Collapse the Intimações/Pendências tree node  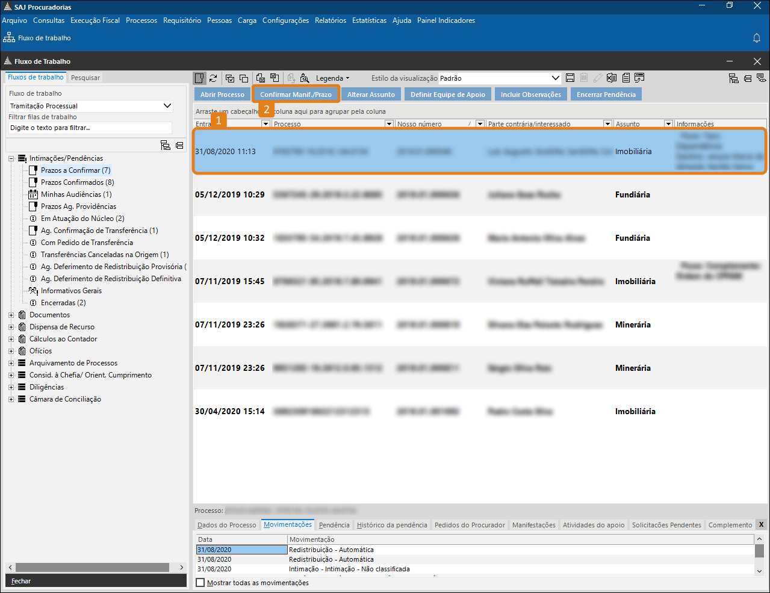11,158
